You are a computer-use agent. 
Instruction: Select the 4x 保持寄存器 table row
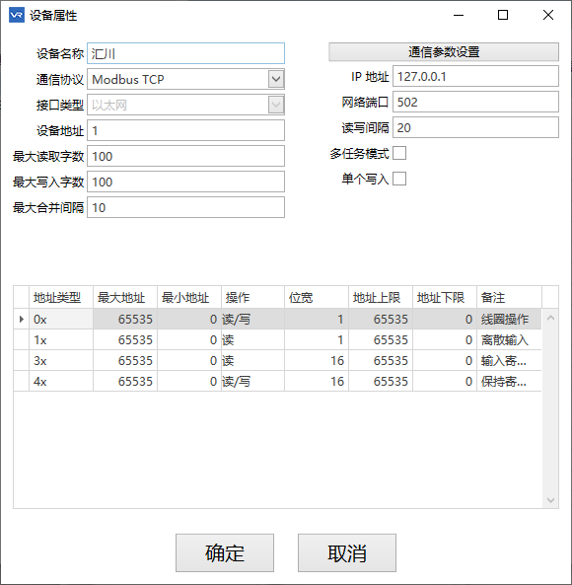click(277, 381)
